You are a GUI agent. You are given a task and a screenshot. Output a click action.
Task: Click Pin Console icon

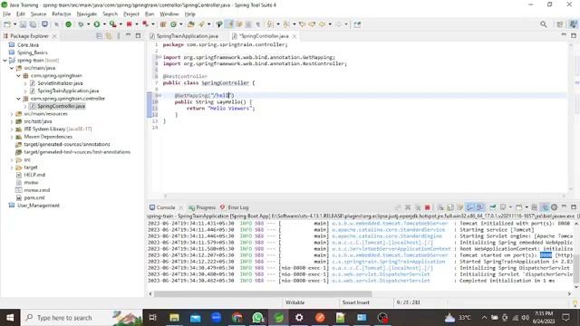point(493,207)
